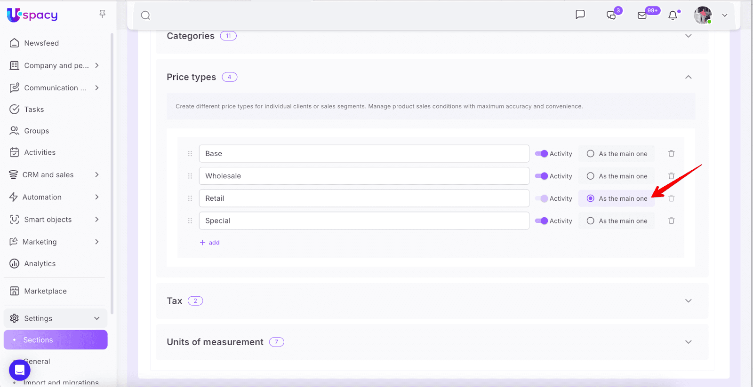Viewport: 753px width, 387px height.
Task: Delete the Special price type
Action: (x=671, y=221)
